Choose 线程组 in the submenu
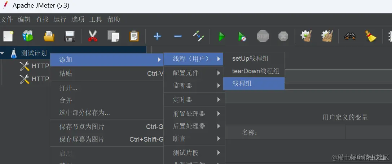 pos(254,83)
